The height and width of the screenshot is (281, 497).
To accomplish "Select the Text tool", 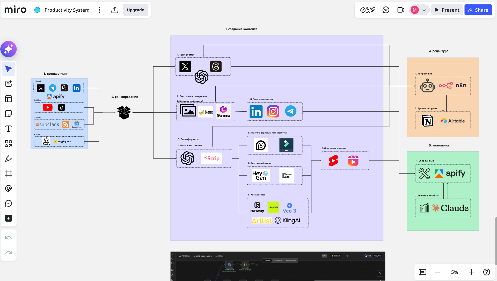I will pyautogui.click(x=9, y=129).
